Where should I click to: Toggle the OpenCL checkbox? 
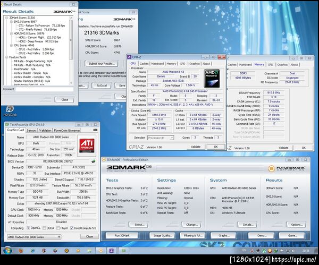pos(29,228)
